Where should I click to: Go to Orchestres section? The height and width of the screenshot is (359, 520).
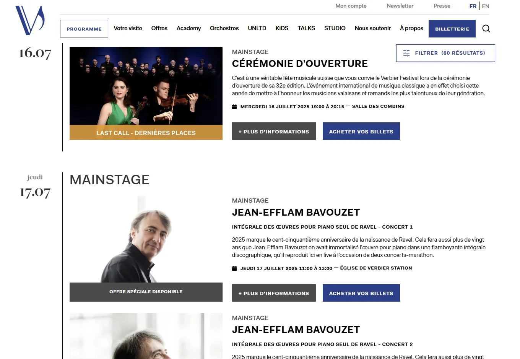(224, 28)
